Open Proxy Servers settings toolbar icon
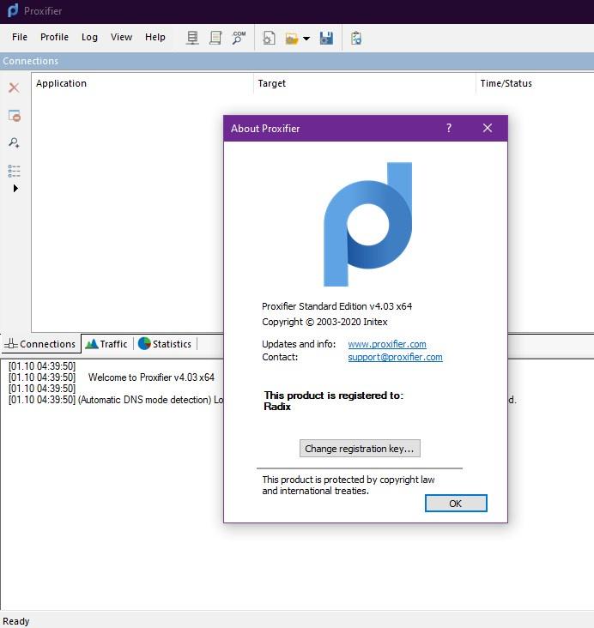594x628 pixels. point(192,38)
